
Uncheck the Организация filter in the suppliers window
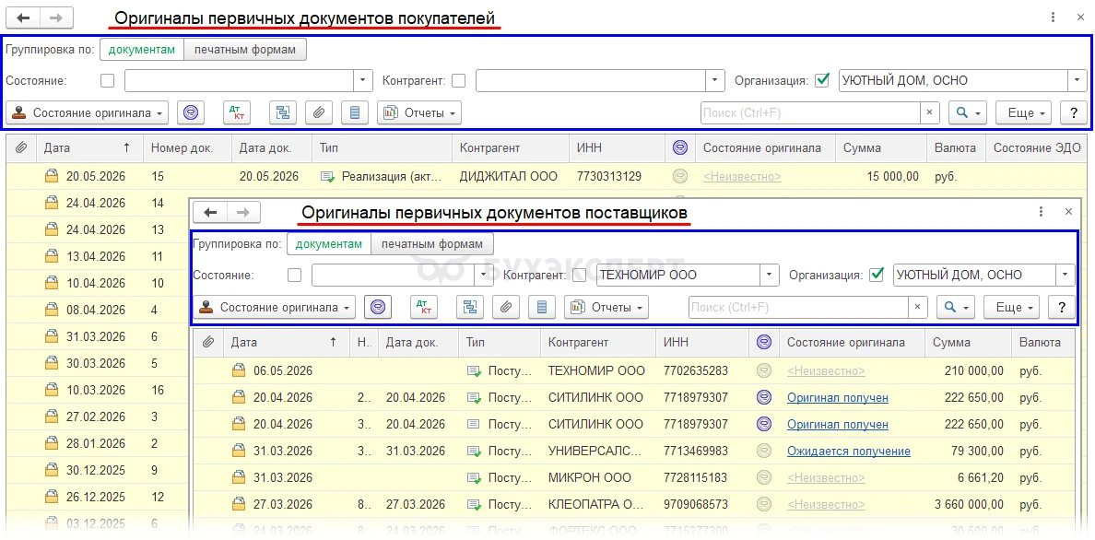pyautogui.click(x=877, y=275)
